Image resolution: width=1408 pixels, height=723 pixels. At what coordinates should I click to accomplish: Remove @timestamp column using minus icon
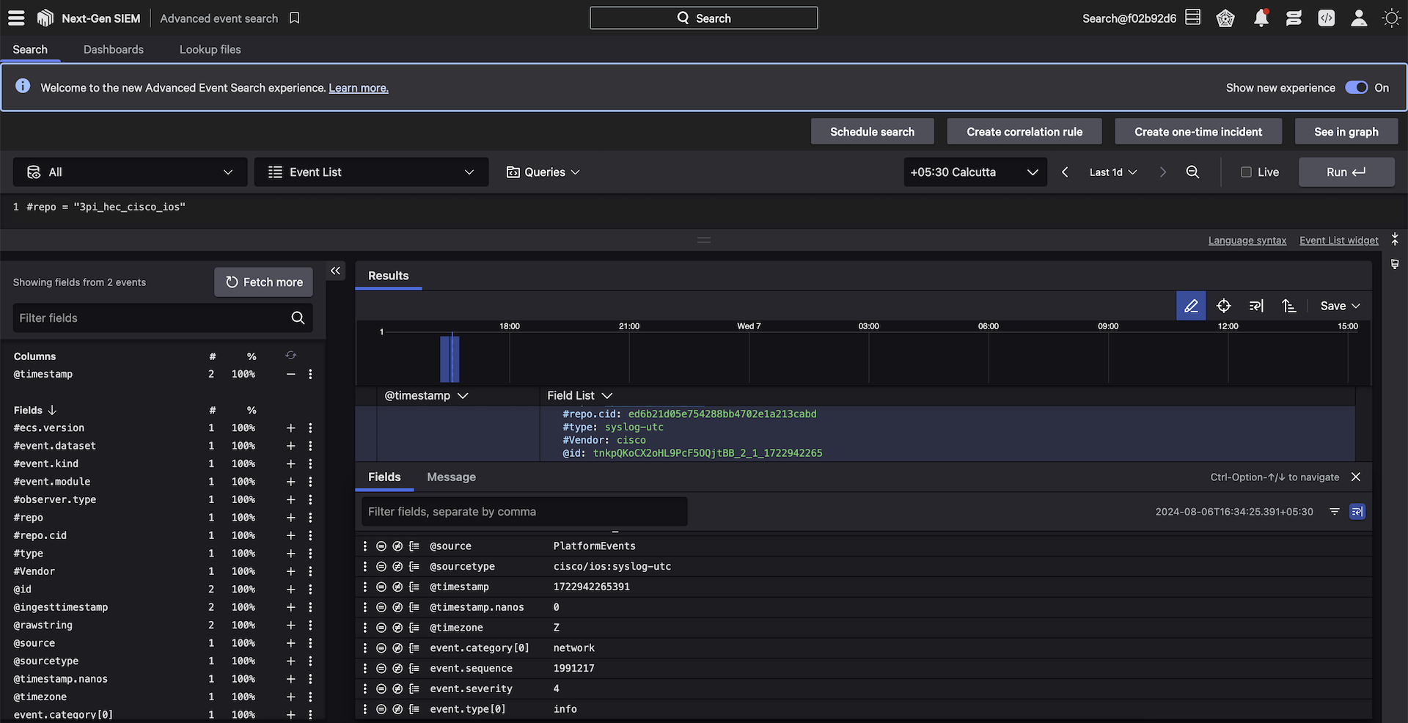pos(290,375)
